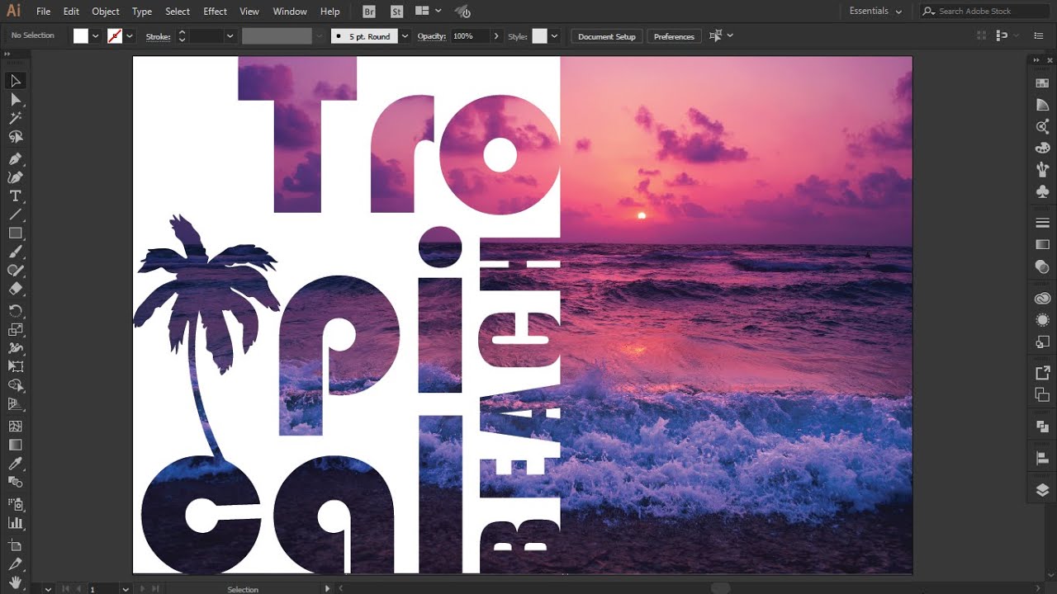Open the File menu
This screenshot has height=594, width=1057.
point(43,12)
